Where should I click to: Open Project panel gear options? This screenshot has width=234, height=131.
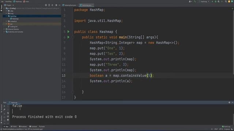tap(56, 5)
